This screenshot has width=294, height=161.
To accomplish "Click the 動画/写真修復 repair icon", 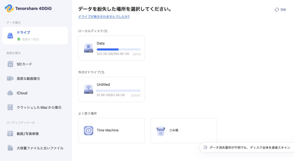I will (10, 133).
